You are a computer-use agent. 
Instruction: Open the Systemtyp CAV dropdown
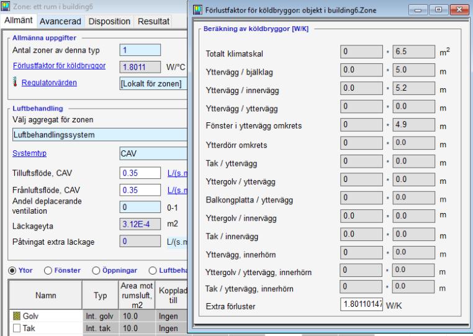(x=153, y=153)
